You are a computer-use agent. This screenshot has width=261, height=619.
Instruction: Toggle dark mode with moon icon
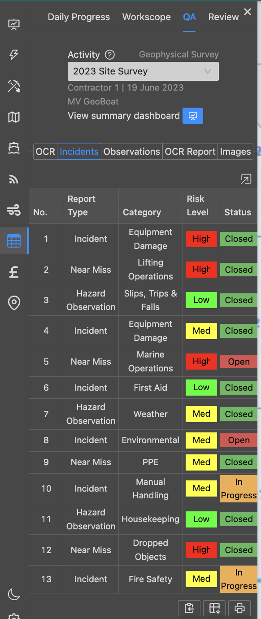point(14,595)
